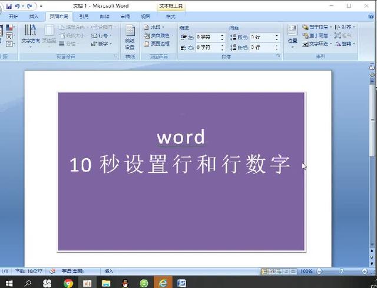Switch to Full Screen Reading view
The image size is (377, 288).
[272, 272]
